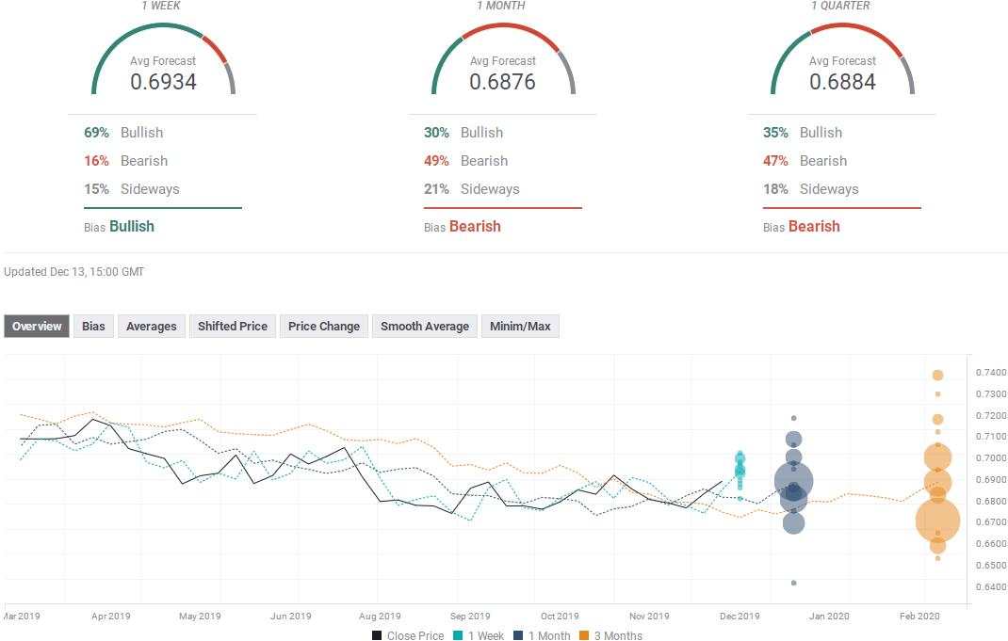
Task: Click the 0.6884 average forecast value
Action: click(x=843, y=82)
